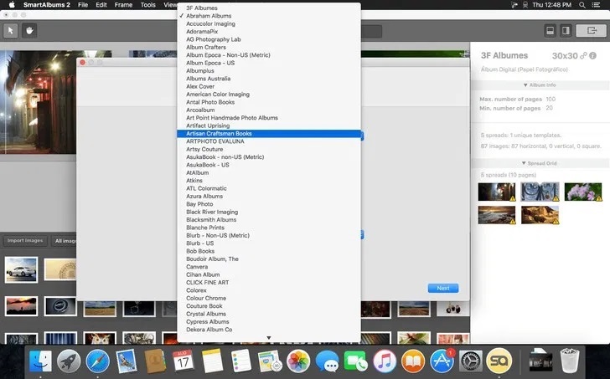Collapse the Spread Grid section
This screenshot has height=379, width=610.
coord(539,163)
